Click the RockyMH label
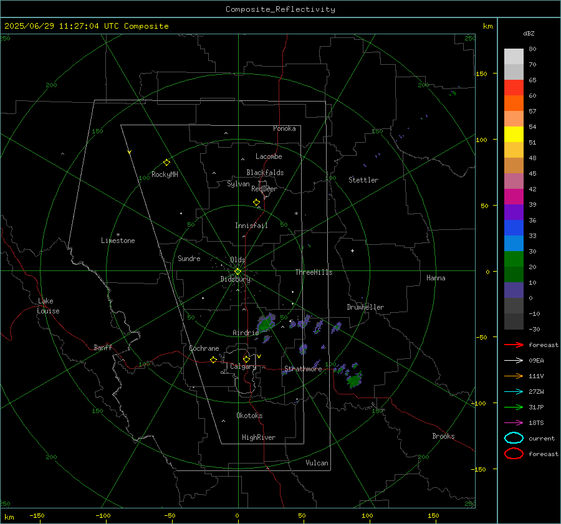 (x=165, y=174)
